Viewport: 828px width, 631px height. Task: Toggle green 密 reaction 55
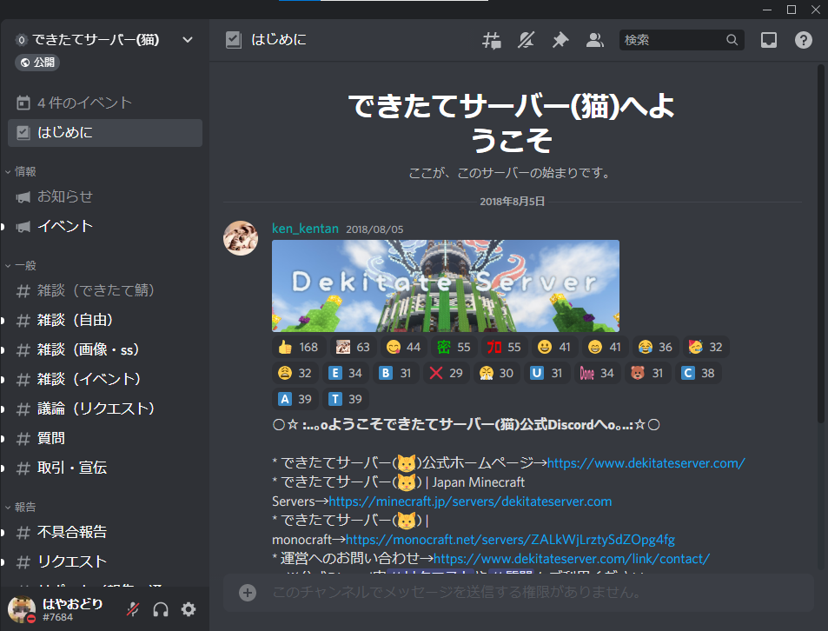454,347
